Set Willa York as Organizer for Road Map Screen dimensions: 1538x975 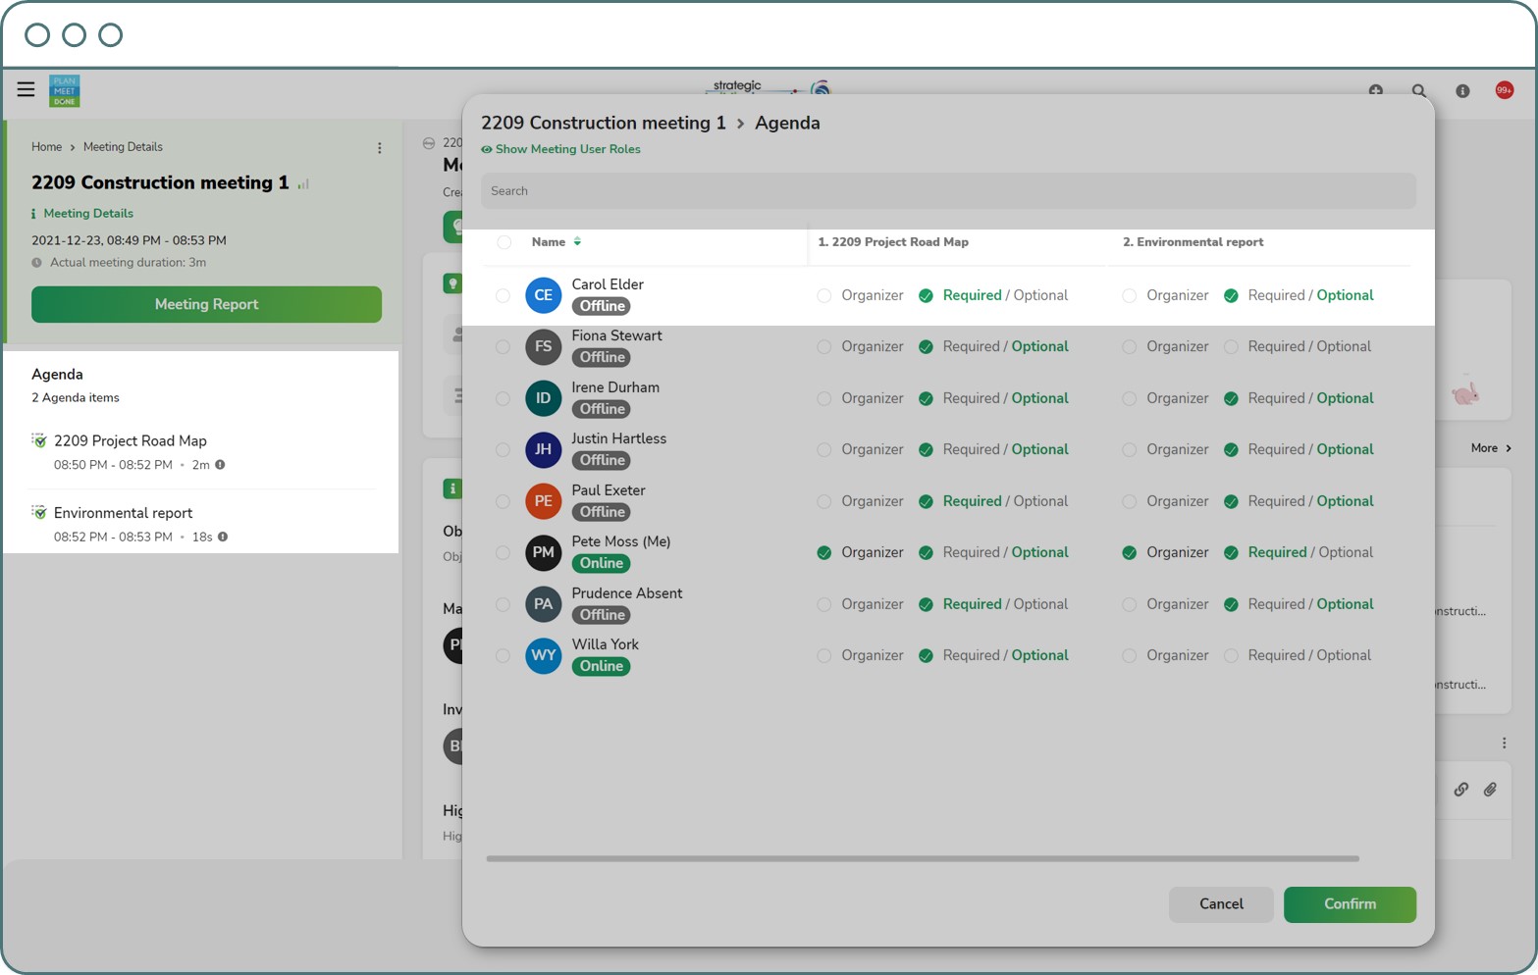[824, 655]
